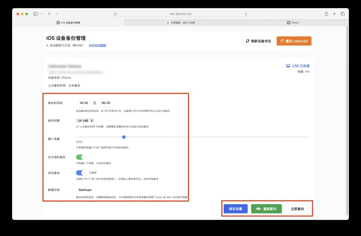Click the 立即备份 button
This screenshot has width=361, height=236.
pyautogui.click(x=297, y=209)
